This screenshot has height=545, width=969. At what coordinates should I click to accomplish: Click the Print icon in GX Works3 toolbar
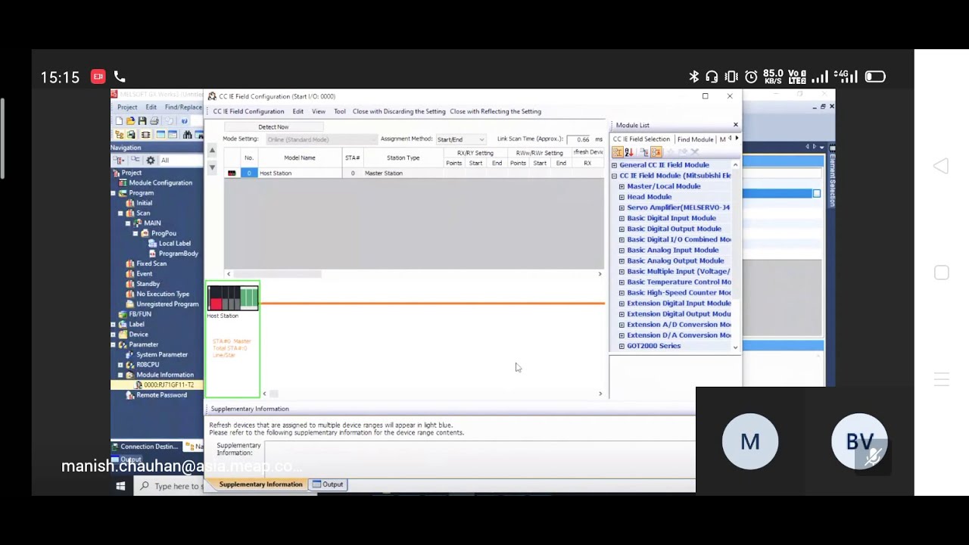pos(154,121)
